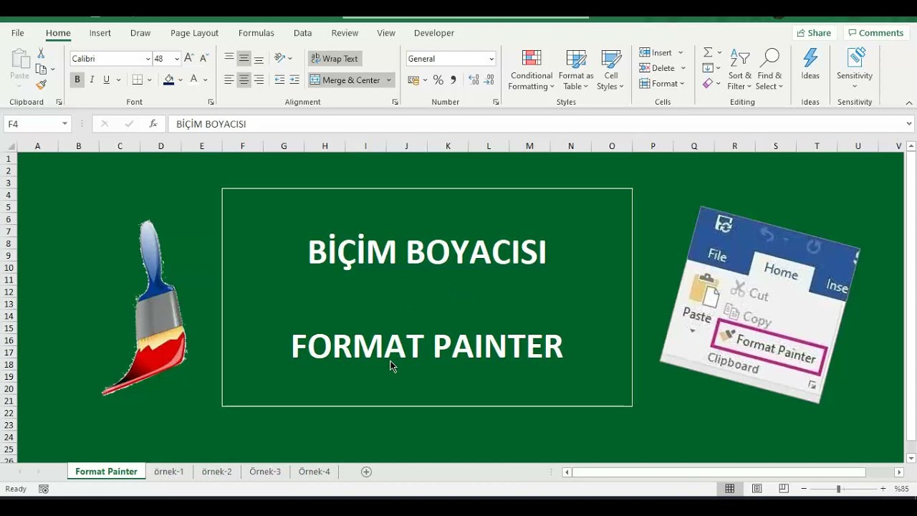Click the Cut scissors icon

click(41, 54)
